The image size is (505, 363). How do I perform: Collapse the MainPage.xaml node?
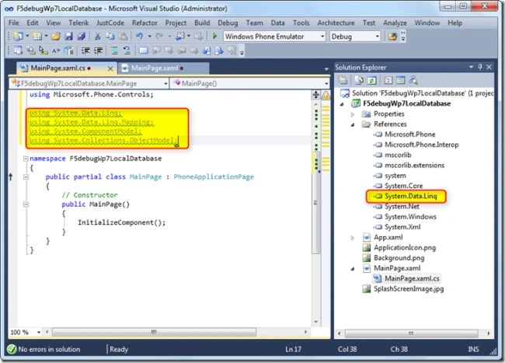[x=353, y=269]
